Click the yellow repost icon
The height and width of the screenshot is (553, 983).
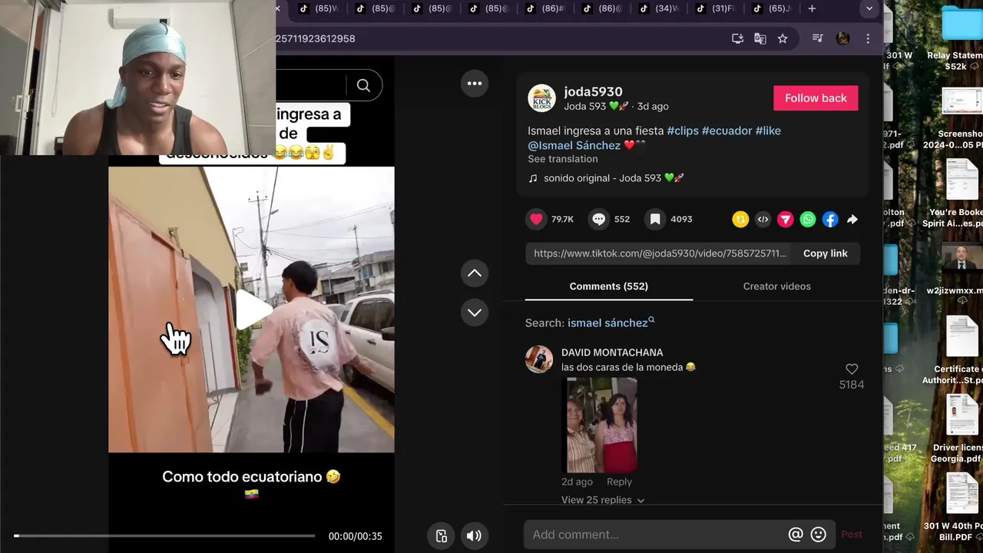click(740, 220)
